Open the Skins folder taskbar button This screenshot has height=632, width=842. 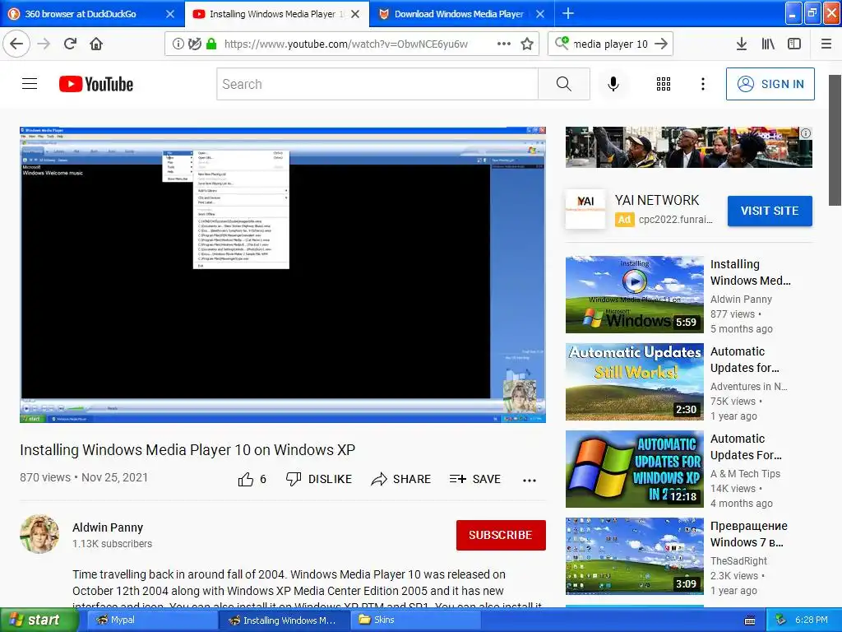(414, 620)
